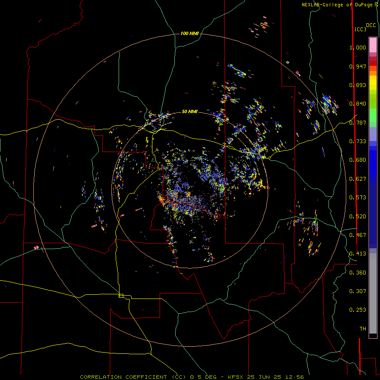Pick the gray segment of the color bar
Image resolution: width=380 pixels, height=380 pixels.
[x=373, y=293]
